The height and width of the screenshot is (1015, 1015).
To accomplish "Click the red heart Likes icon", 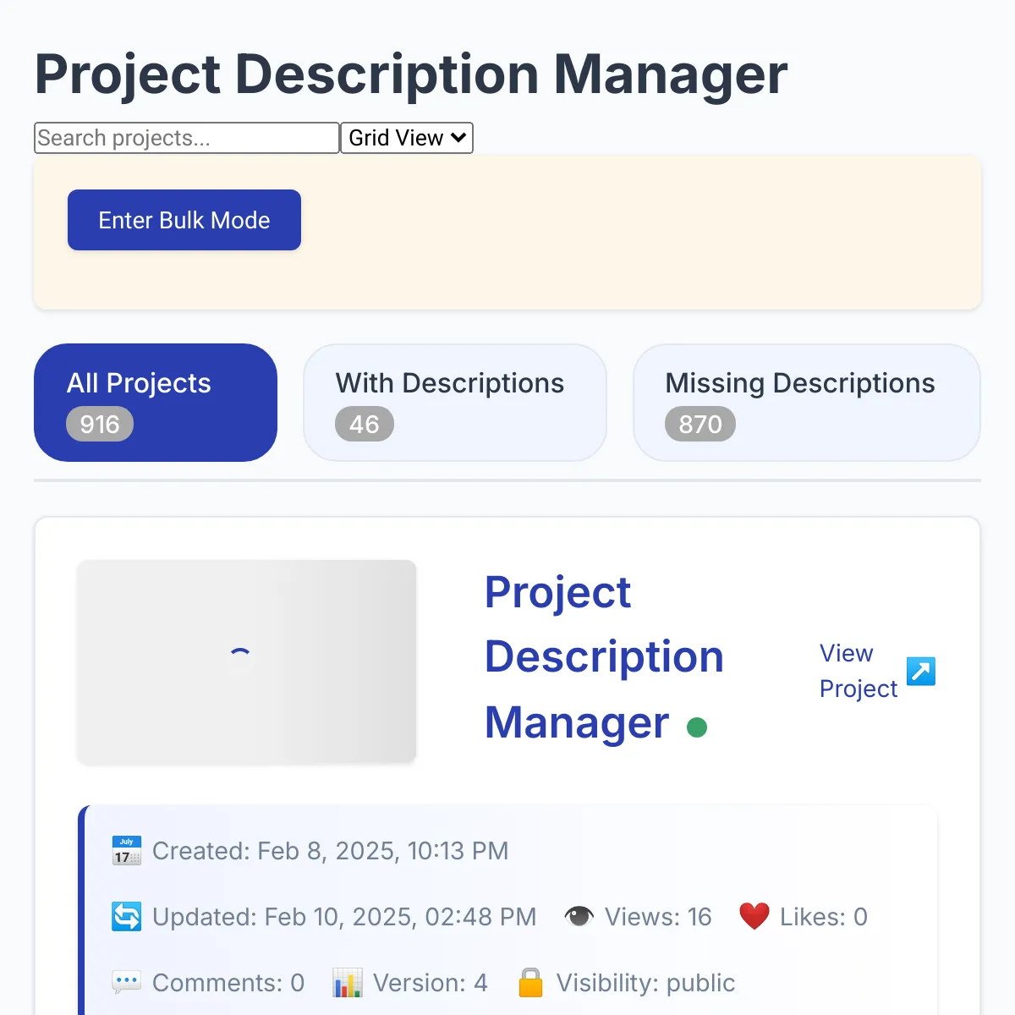I will 754,917.
